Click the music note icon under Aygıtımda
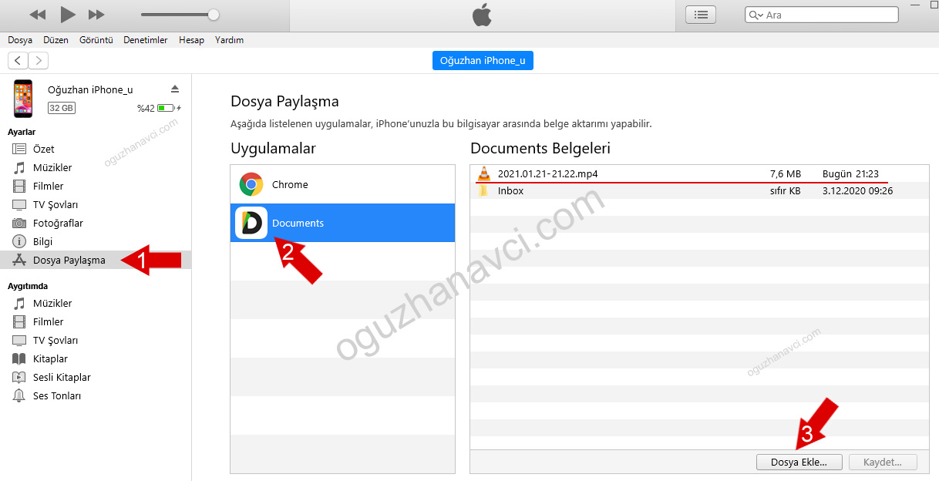Image resolution: width=939 pixels, height=481 pixels. pyautogui.click(x=19, y=303)
